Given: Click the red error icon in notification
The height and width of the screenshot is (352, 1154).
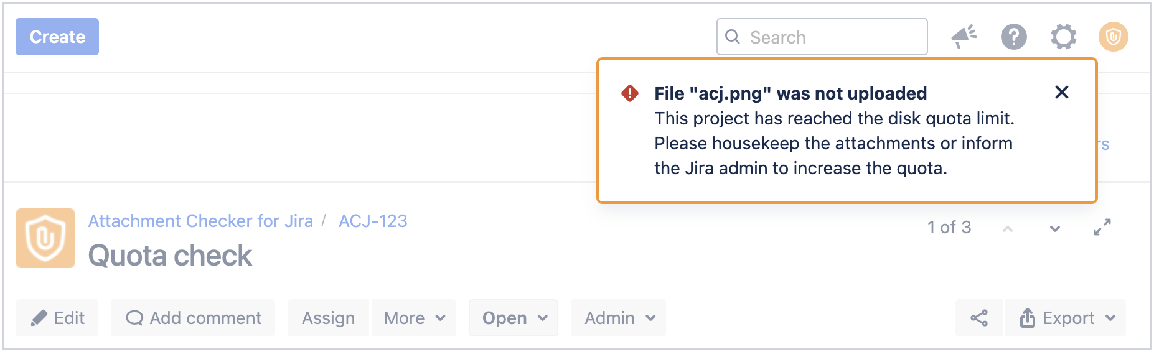Looking at the screenshot, I should pyautogui.click(x=630, y=93).
